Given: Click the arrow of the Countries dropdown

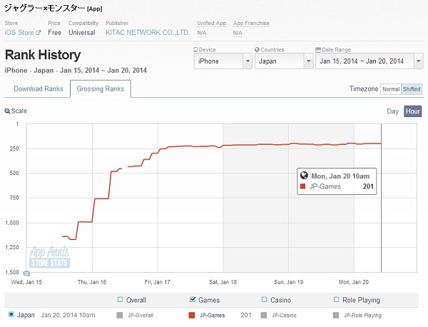Looking at the screenshot, I should (x=308, y=61).
